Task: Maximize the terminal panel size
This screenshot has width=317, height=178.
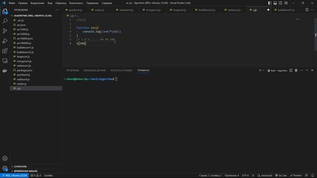Action: coord(307,70)
